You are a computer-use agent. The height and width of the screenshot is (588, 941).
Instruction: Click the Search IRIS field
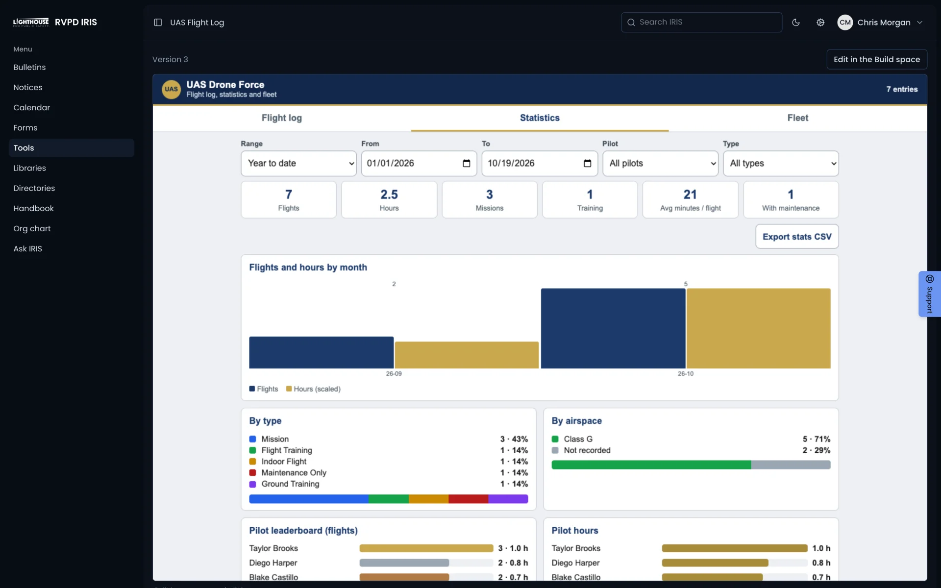701,23
